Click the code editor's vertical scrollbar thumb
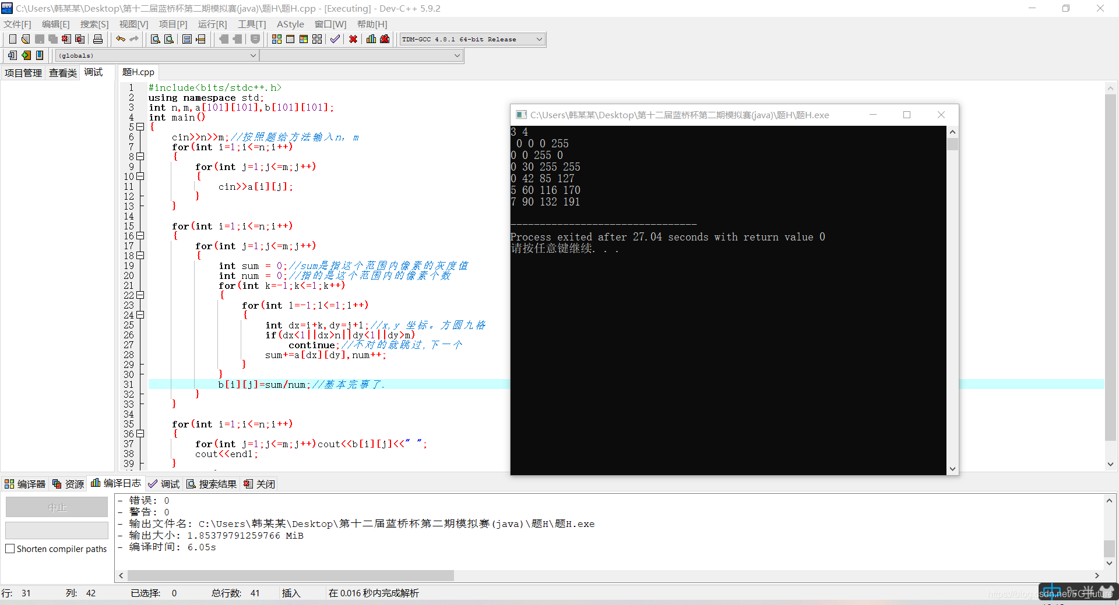Viewport: 1119px width, 605px height. pos(1110,267)
